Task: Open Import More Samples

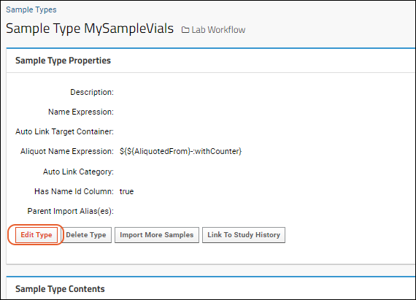Action: [x=156, y=235]
